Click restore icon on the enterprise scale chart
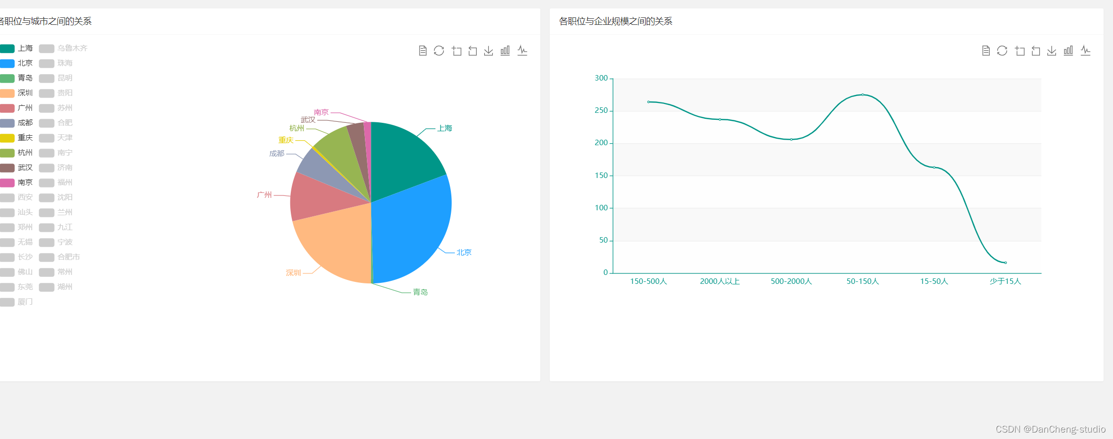1113x439 pixels. [1002, 51]
